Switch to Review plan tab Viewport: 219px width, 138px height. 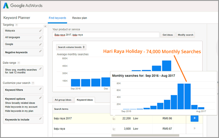click(79, 18)
